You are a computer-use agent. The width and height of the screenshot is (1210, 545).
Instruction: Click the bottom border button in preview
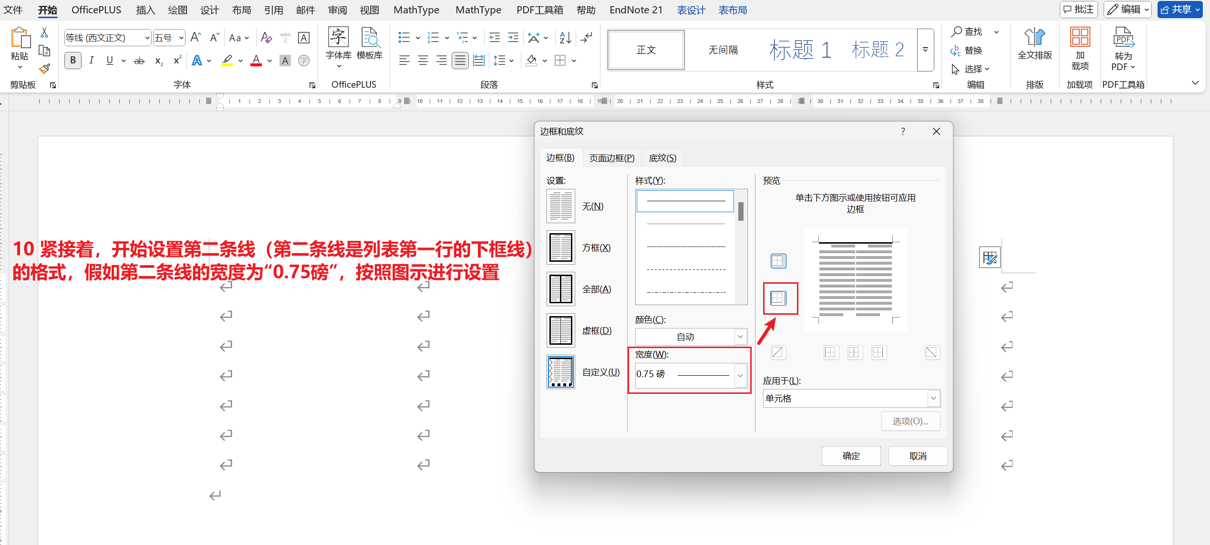(x=778, y=298)
